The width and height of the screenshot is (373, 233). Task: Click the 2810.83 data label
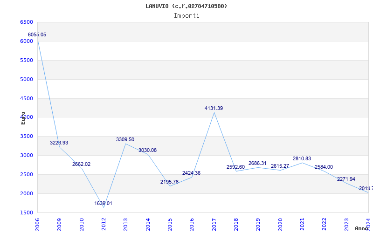[x=302, y=158]
